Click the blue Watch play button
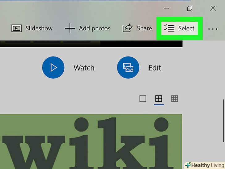Screen dimensions: 225x169 (53, 67)
